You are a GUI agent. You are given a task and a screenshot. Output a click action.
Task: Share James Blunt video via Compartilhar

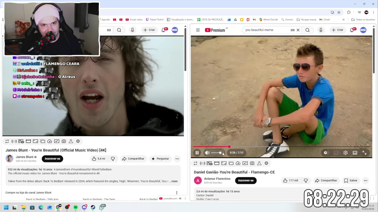point(133,159)
